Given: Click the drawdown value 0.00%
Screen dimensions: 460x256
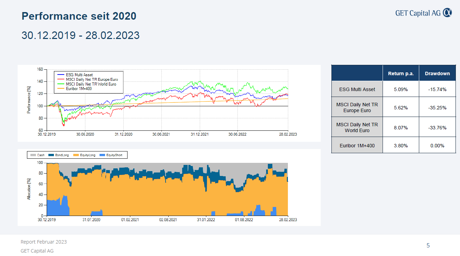Looking at the screenshot, I should coord(437,146).
